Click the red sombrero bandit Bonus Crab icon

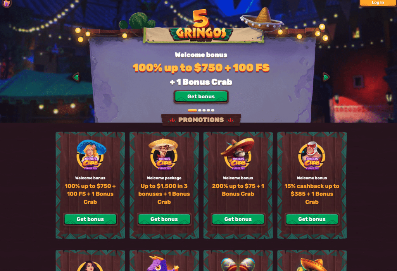point(238,154)
